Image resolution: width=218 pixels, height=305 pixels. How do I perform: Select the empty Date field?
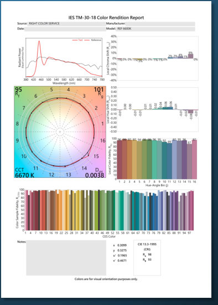[65, 29]
